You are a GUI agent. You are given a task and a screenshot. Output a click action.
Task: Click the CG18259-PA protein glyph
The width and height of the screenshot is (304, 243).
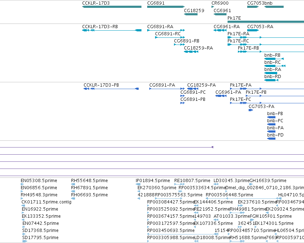click(193, 89)
